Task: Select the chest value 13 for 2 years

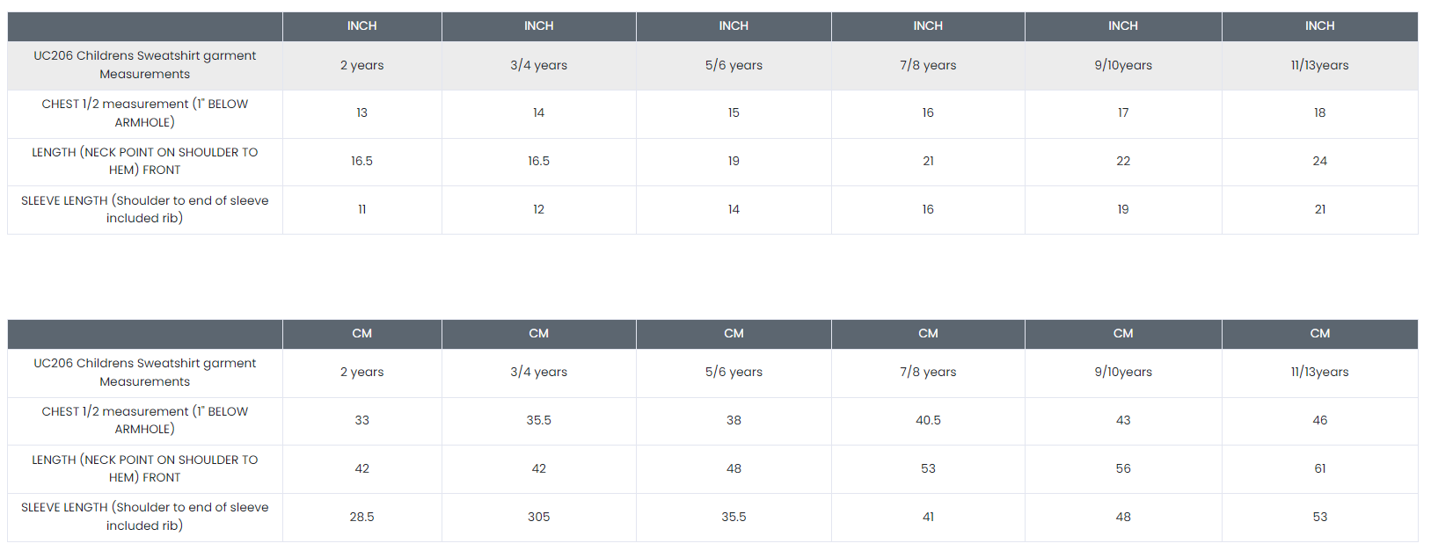Action: [361, 112]
